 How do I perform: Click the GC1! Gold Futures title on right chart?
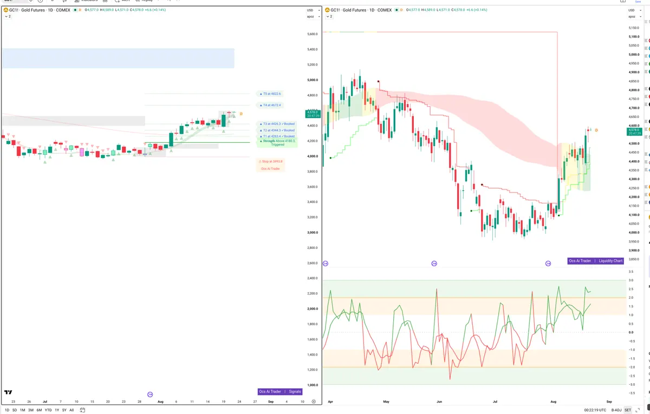click(x=361, y=10)
